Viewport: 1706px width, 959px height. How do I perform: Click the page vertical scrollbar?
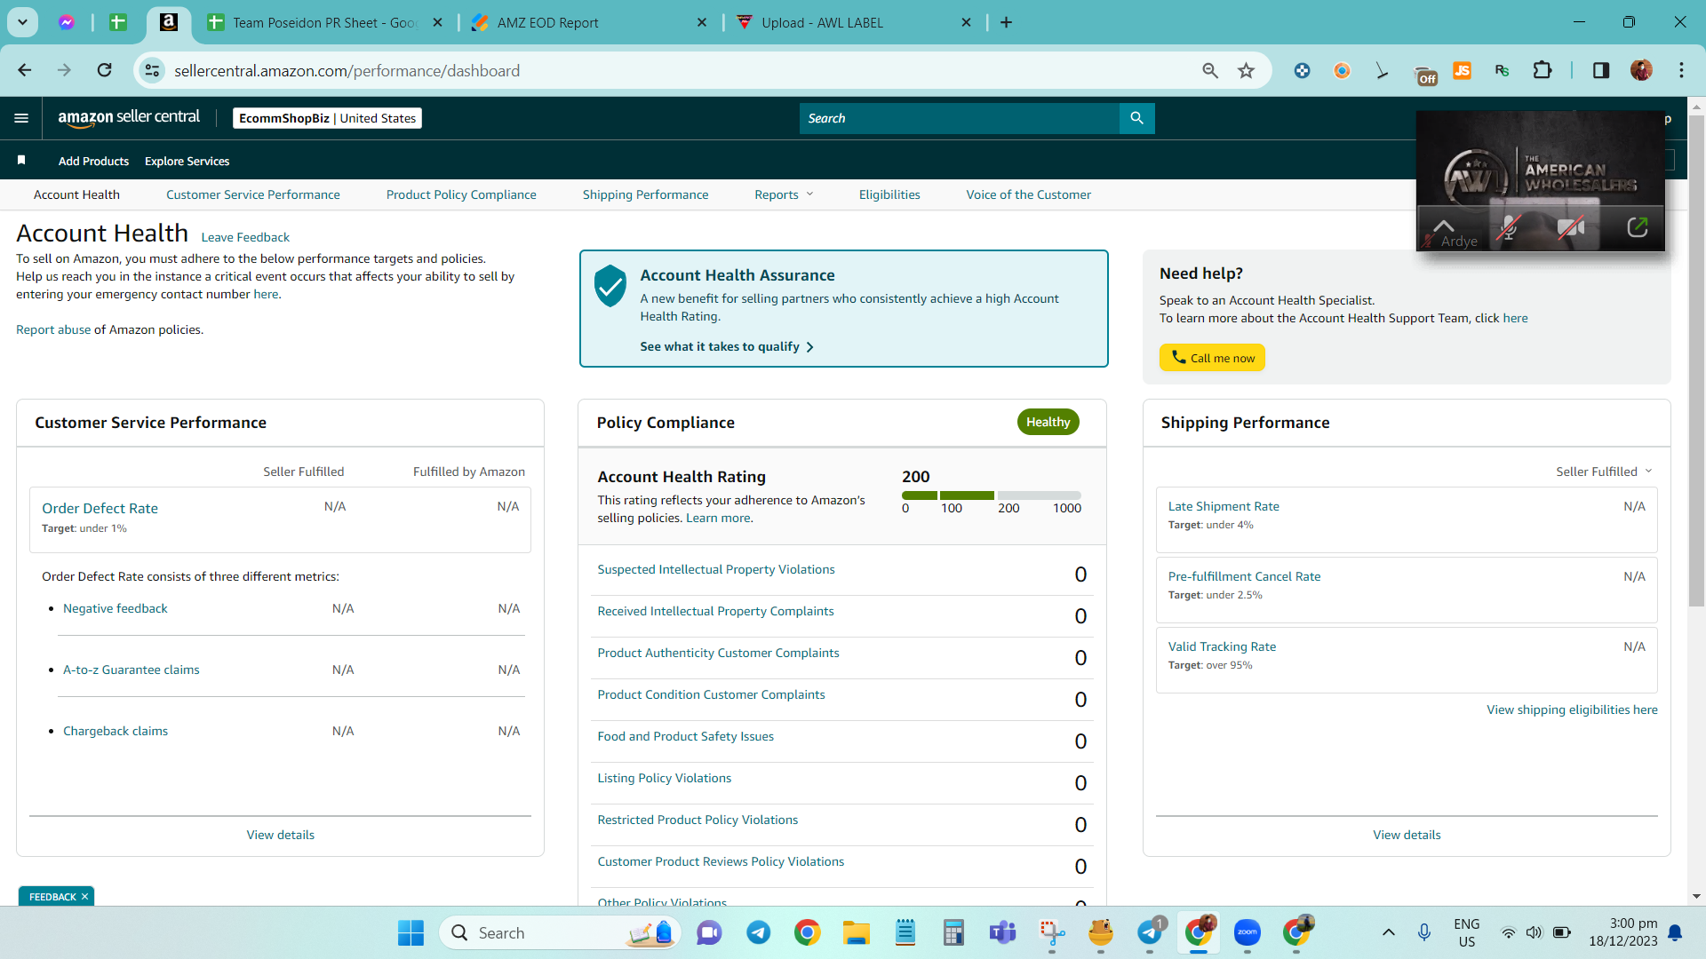(x=1696, y=360)
